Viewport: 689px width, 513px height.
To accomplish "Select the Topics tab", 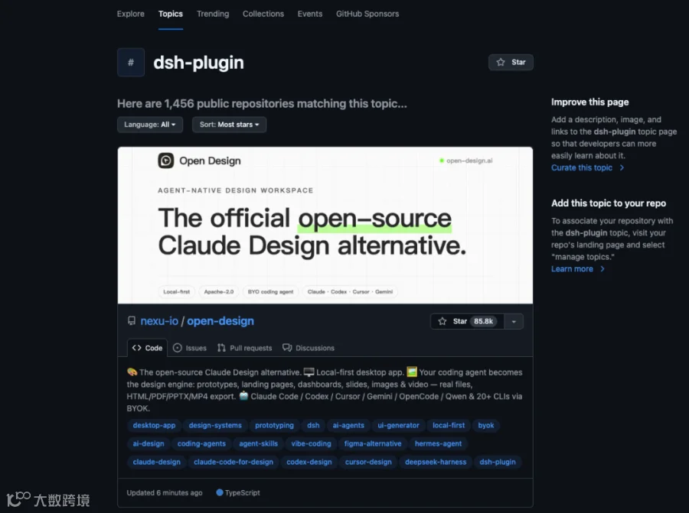I will coord(171,14).
